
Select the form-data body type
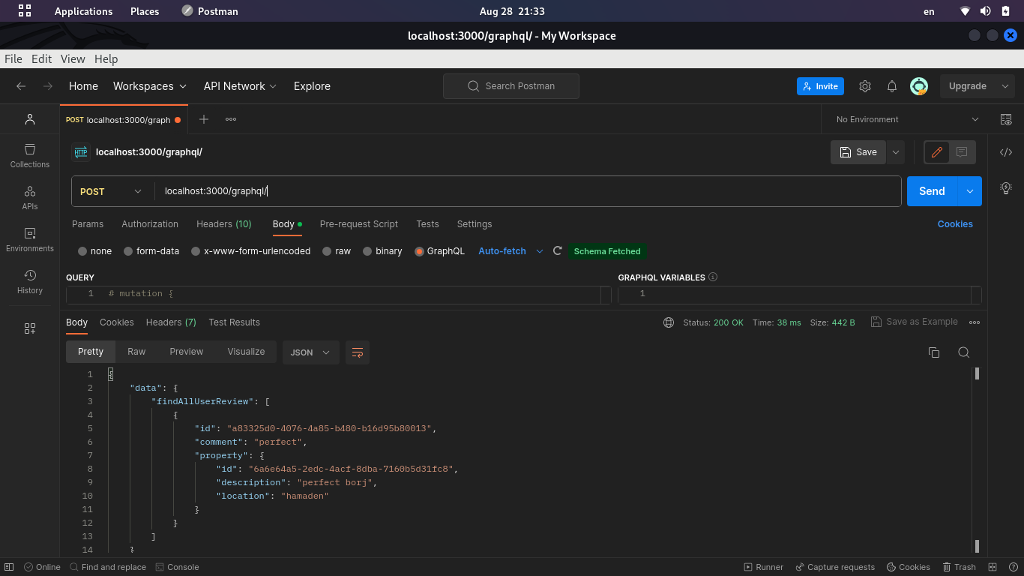[151, 251]
